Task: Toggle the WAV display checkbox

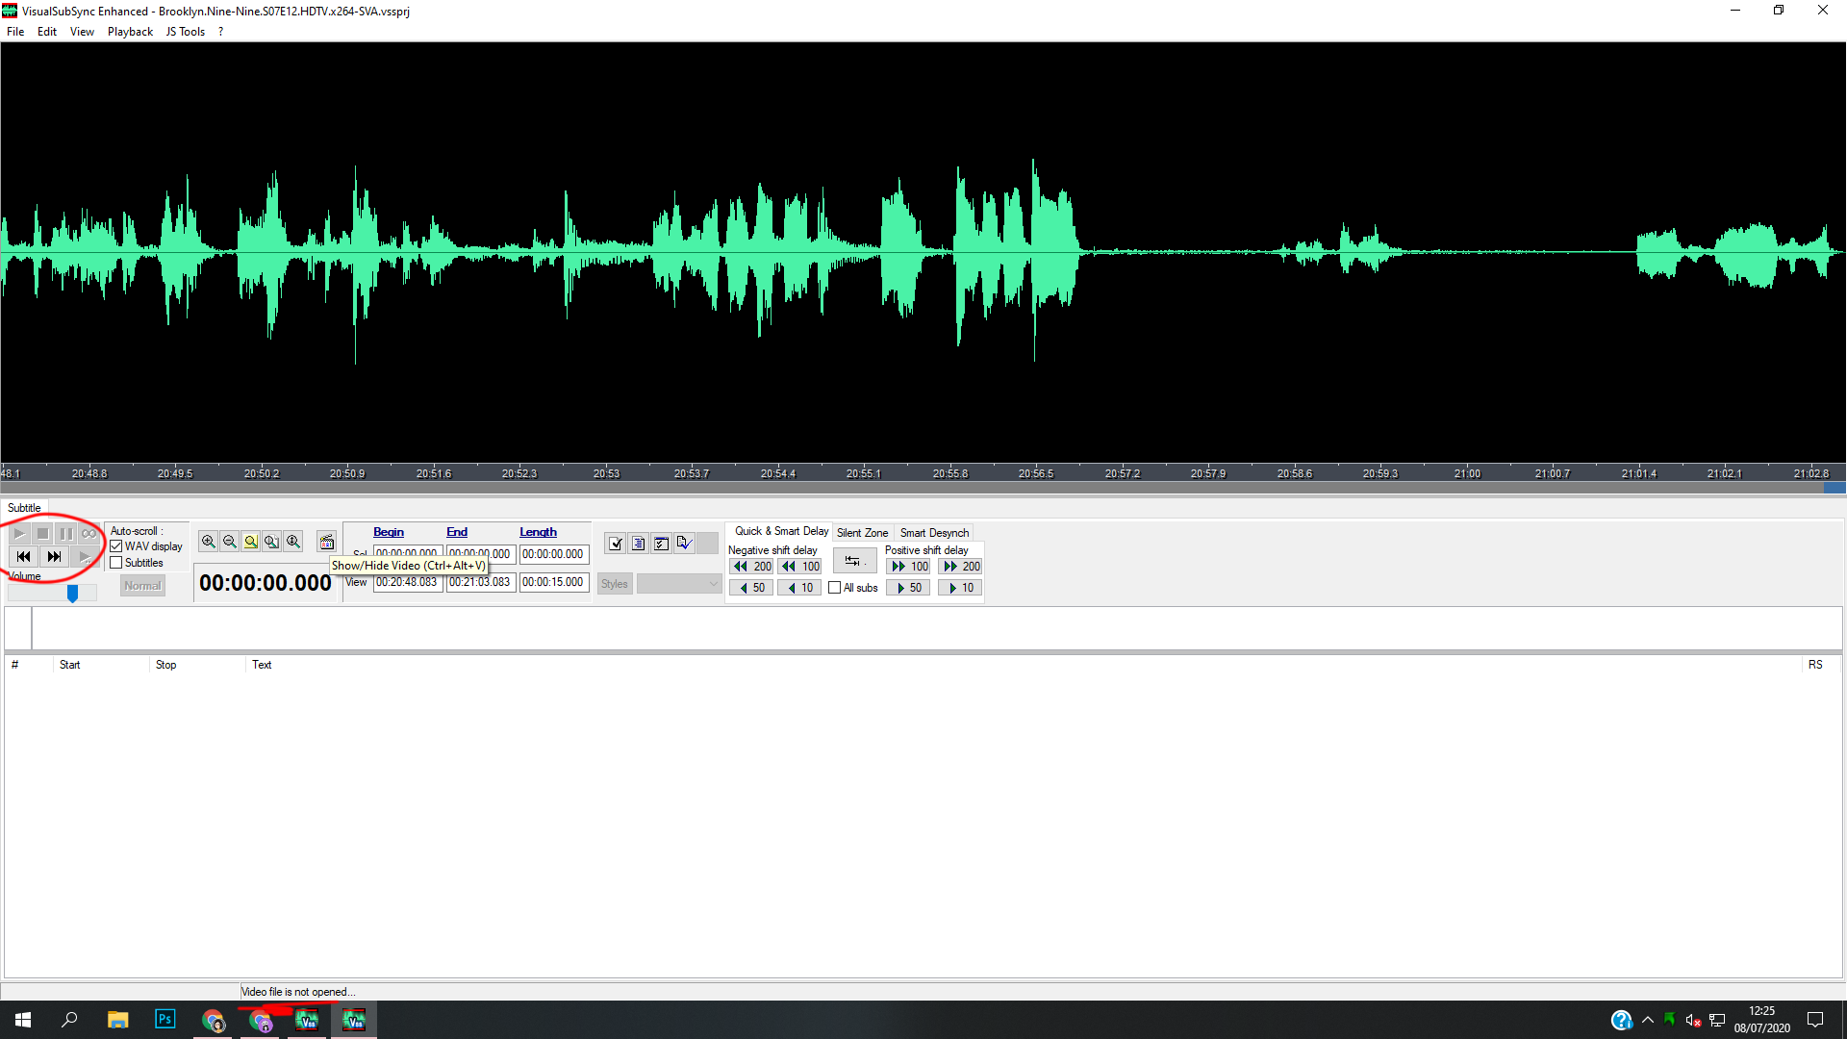Action: pos(116,546)
